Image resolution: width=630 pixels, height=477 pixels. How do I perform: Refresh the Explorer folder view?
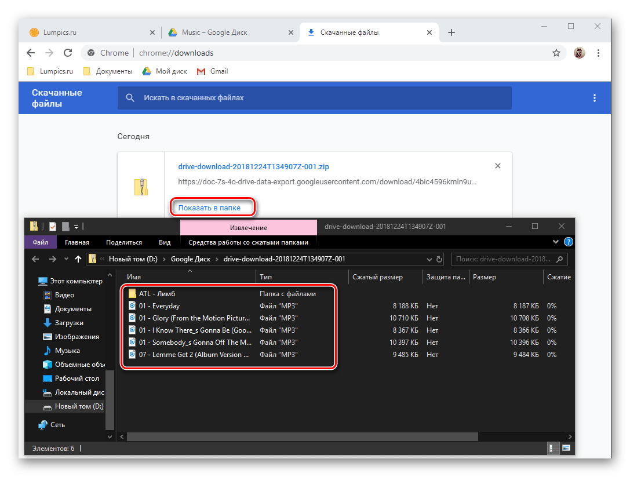(439, 259)
